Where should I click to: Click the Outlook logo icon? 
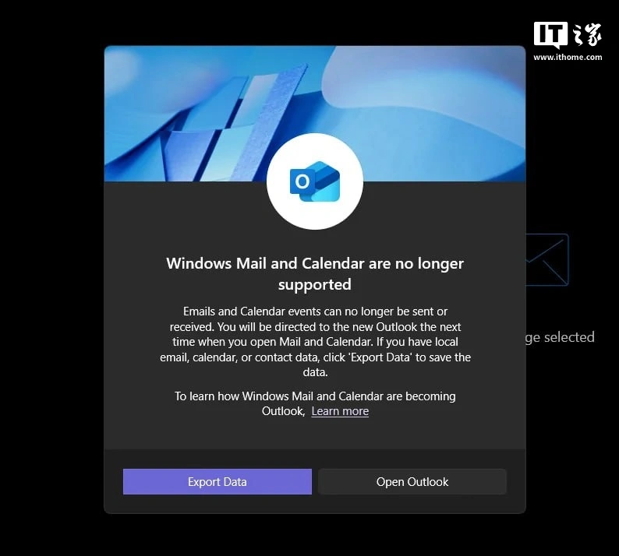point(315,181)
